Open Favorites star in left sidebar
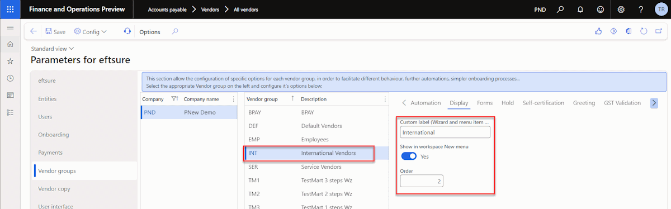The image size is (671, 209). coord(10,61)
